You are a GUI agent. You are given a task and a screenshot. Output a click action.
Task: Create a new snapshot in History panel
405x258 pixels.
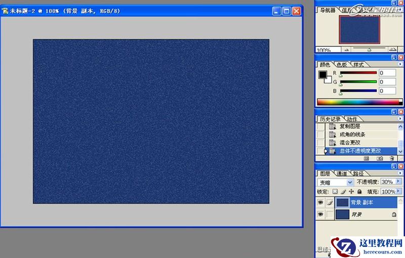379,159
